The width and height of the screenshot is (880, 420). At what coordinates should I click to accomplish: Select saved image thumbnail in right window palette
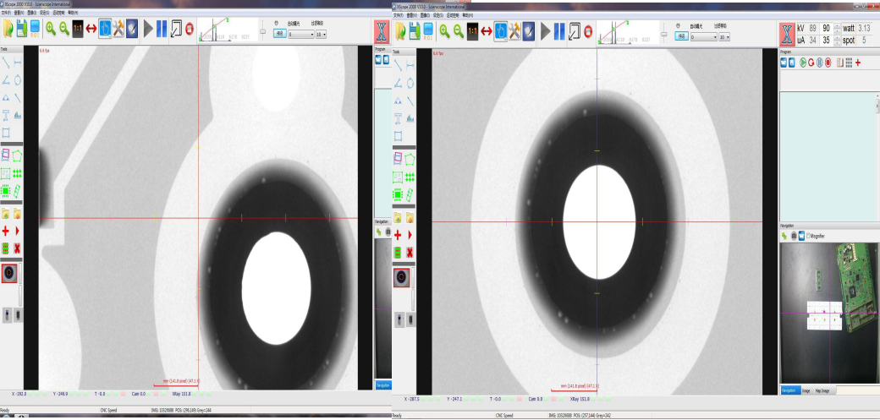point(401,277)
